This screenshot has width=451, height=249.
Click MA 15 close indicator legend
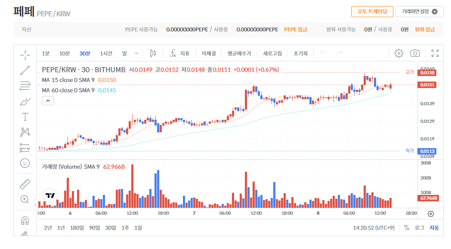coord(68,80)
